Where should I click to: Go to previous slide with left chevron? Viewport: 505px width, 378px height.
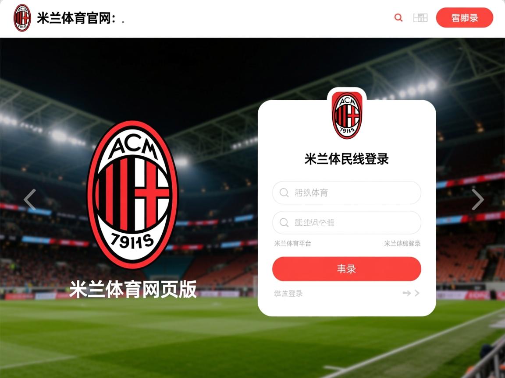pyautogui.click(x=30, y=199)
